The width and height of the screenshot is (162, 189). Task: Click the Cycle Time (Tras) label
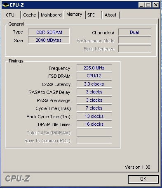pos(53,108)
